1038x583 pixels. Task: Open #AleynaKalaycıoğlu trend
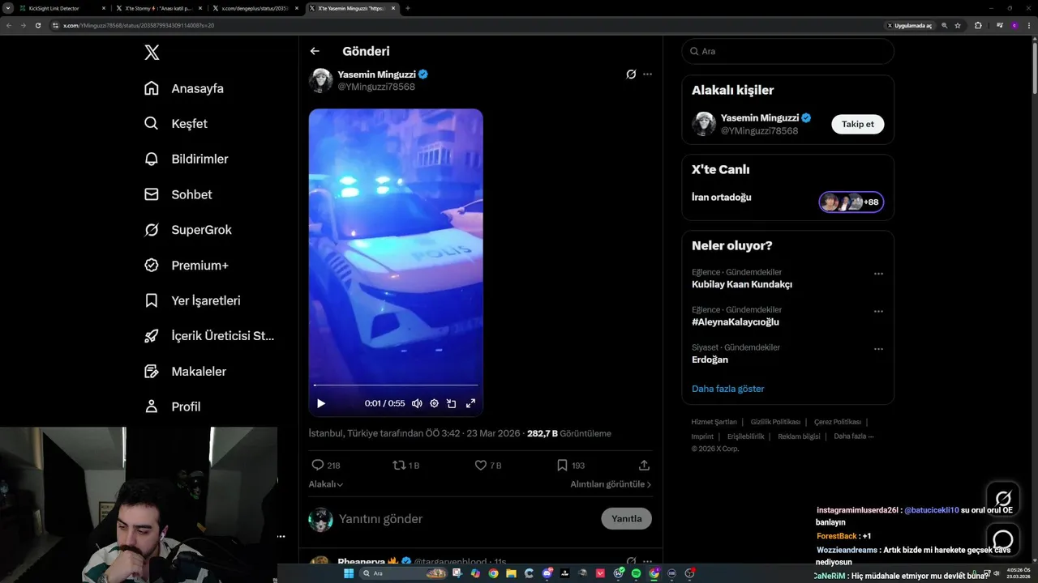pyautogui.click(x=736, y=321)
